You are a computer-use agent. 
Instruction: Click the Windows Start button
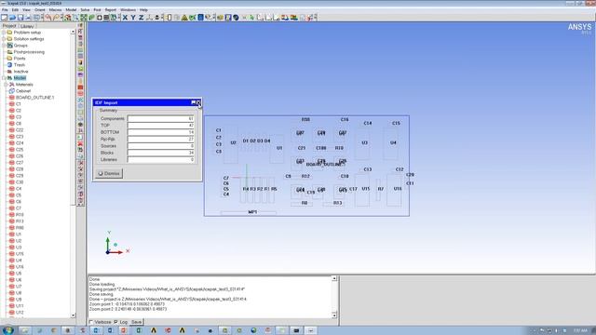coord(7,330)
